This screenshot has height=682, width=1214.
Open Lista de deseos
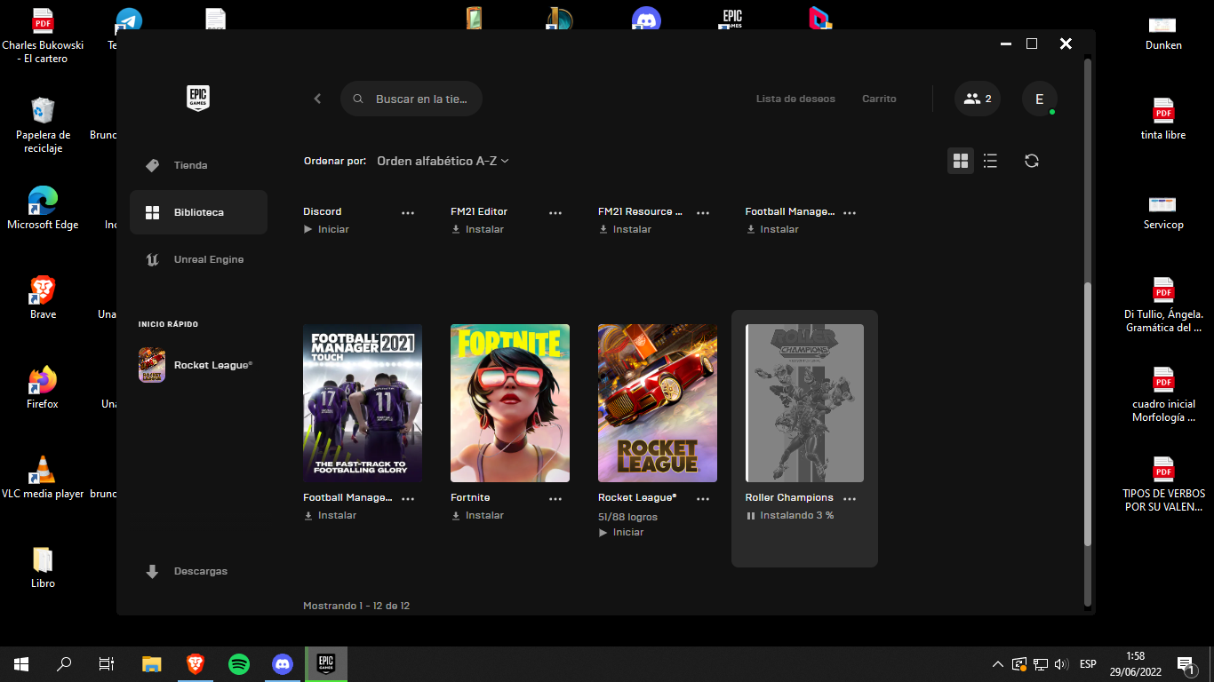click(795, 99)
